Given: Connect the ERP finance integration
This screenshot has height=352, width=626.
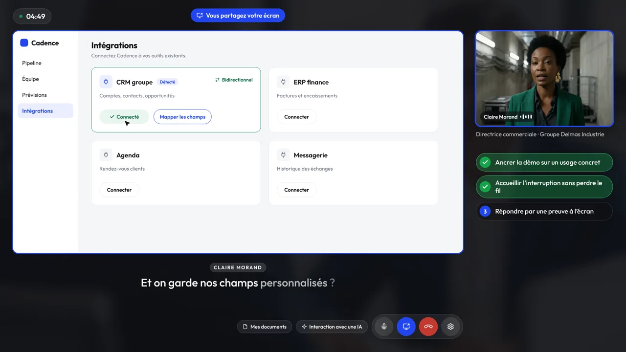Looking at the screenshot, I should click(296, 117).
